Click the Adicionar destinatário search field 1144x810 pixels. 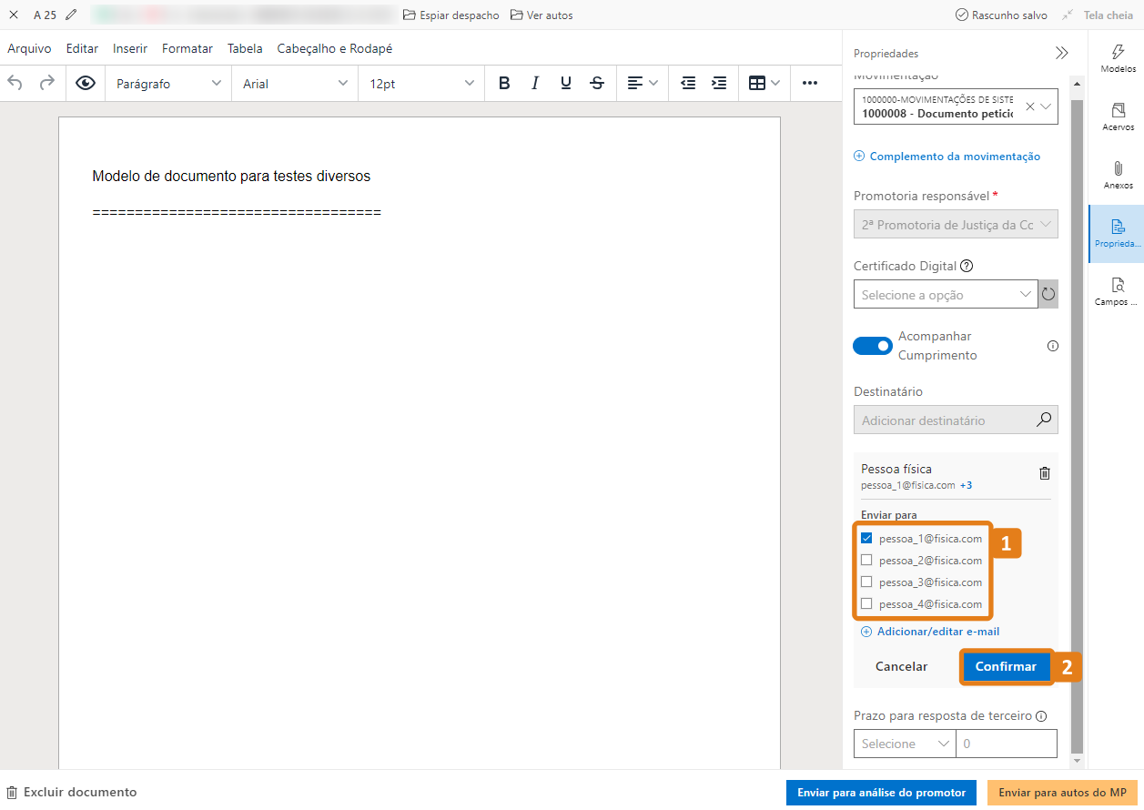pyautogui.click(x=947, y=420)
